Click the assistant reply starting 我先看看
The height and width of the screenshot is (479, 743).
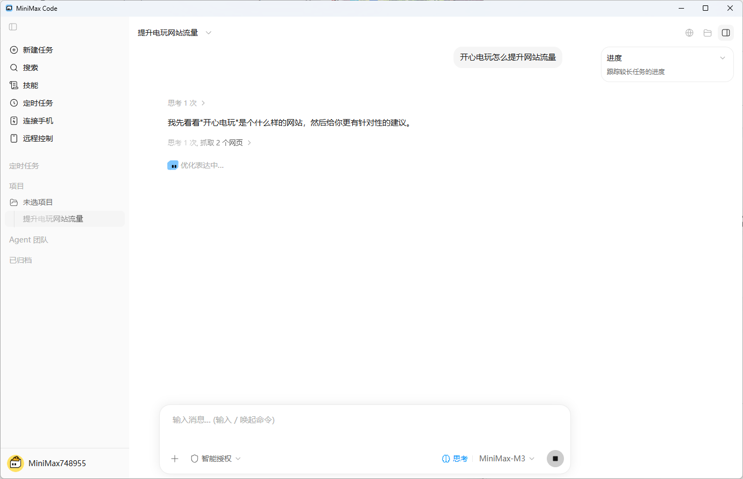[291, 123]
